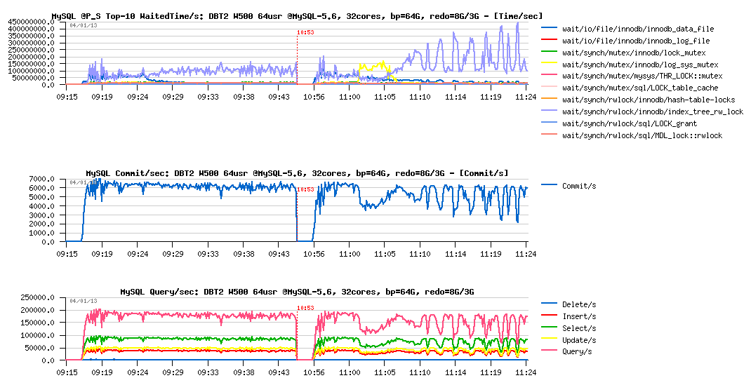Viewport: 751px width, 385px height.
Task: Click 09:43 x-axis label in WaitedTime chart
Action: click(279, 97)
